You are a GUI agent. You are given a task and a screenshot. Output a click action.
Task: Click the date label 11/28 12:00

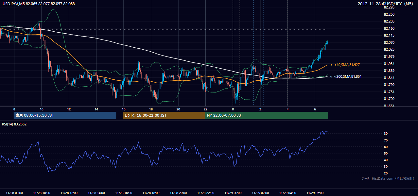pos(69,193)
